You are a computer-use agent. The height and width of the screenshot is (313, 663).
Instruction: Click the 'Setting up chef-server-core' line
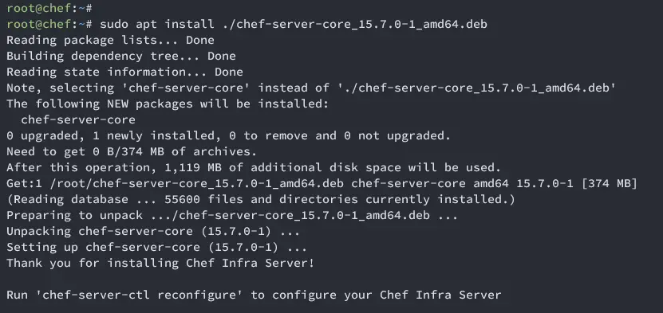(157, 247)
